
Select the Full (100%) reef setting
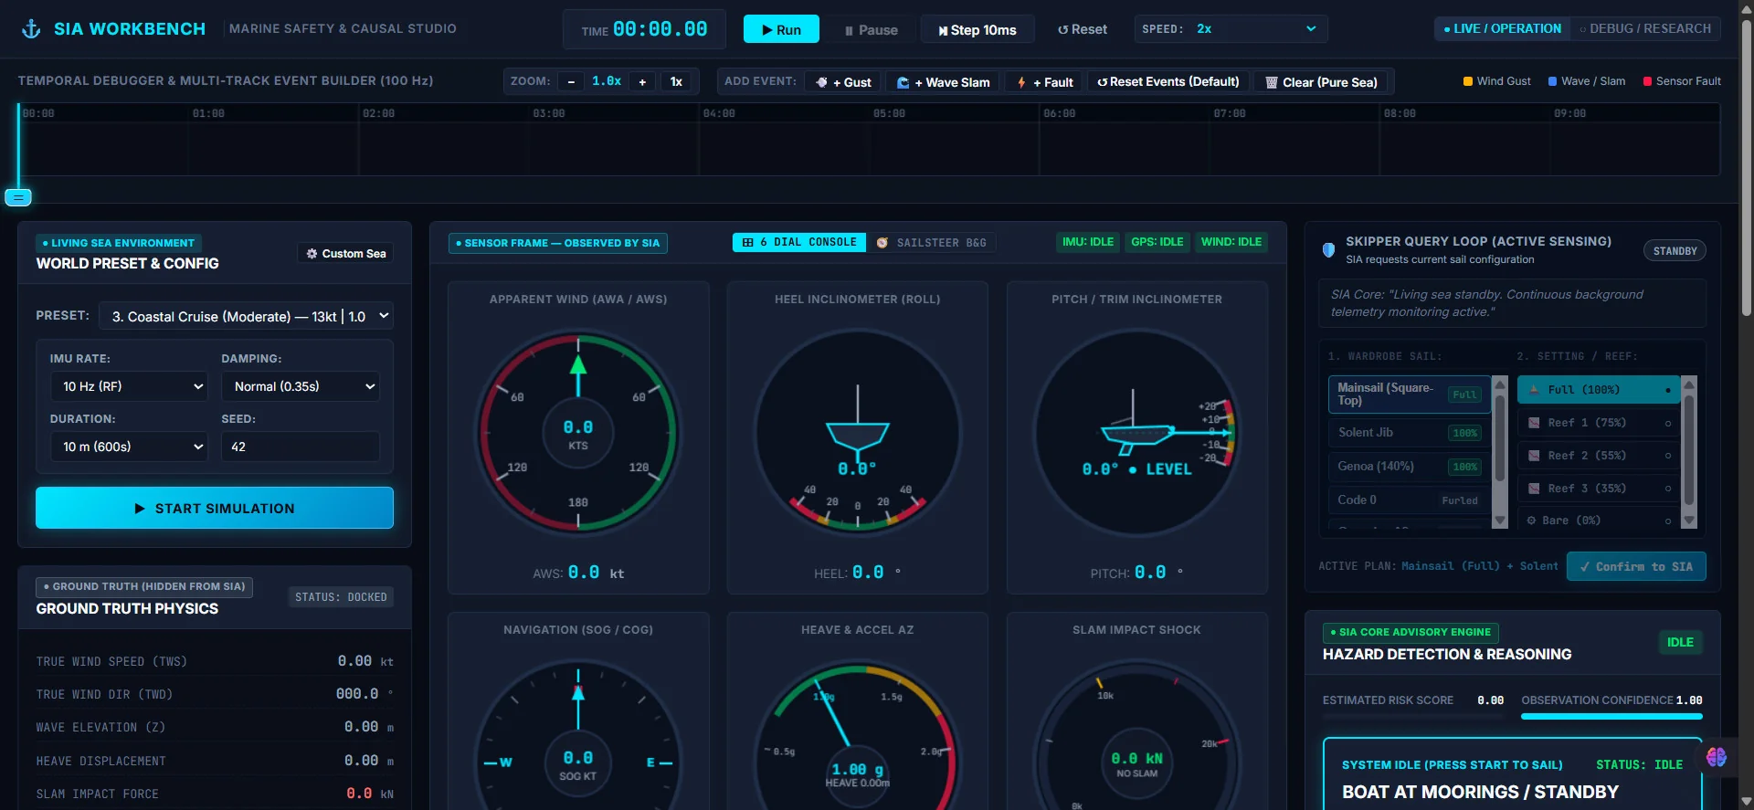(x=1599, y=390)
